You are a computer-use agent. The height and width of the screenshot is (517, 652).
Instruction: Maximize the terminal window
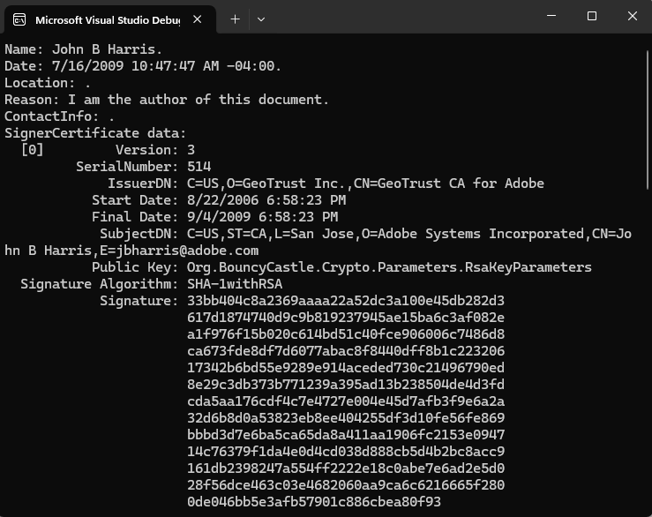coord(591,17)
